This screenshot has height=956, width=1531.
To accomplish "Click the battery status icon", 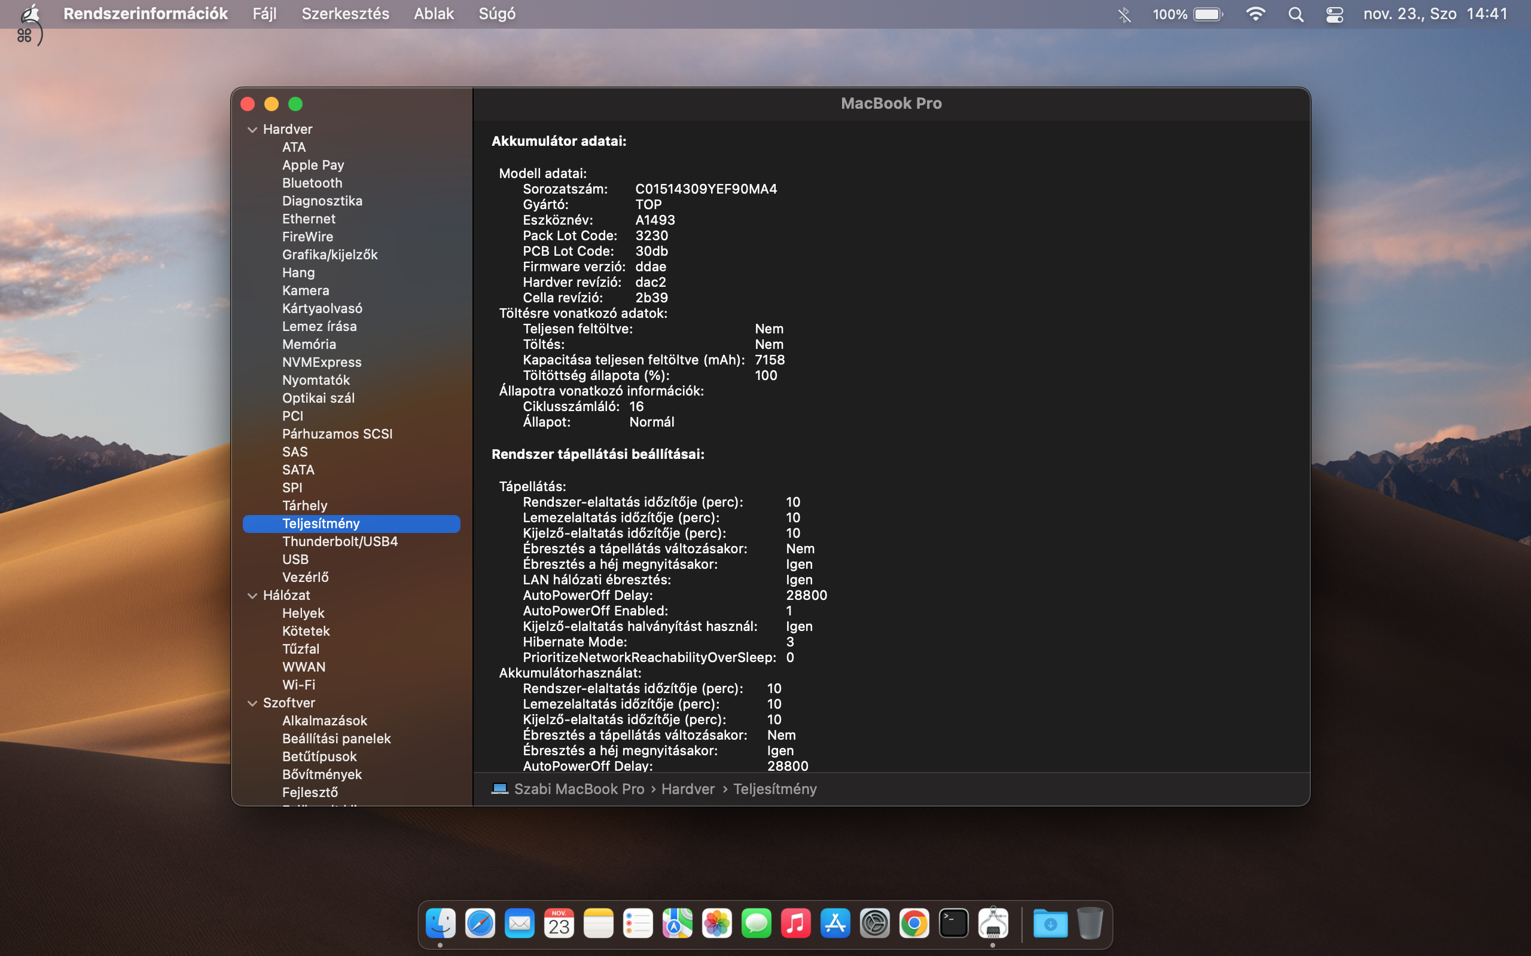I will pos(1208,14).
